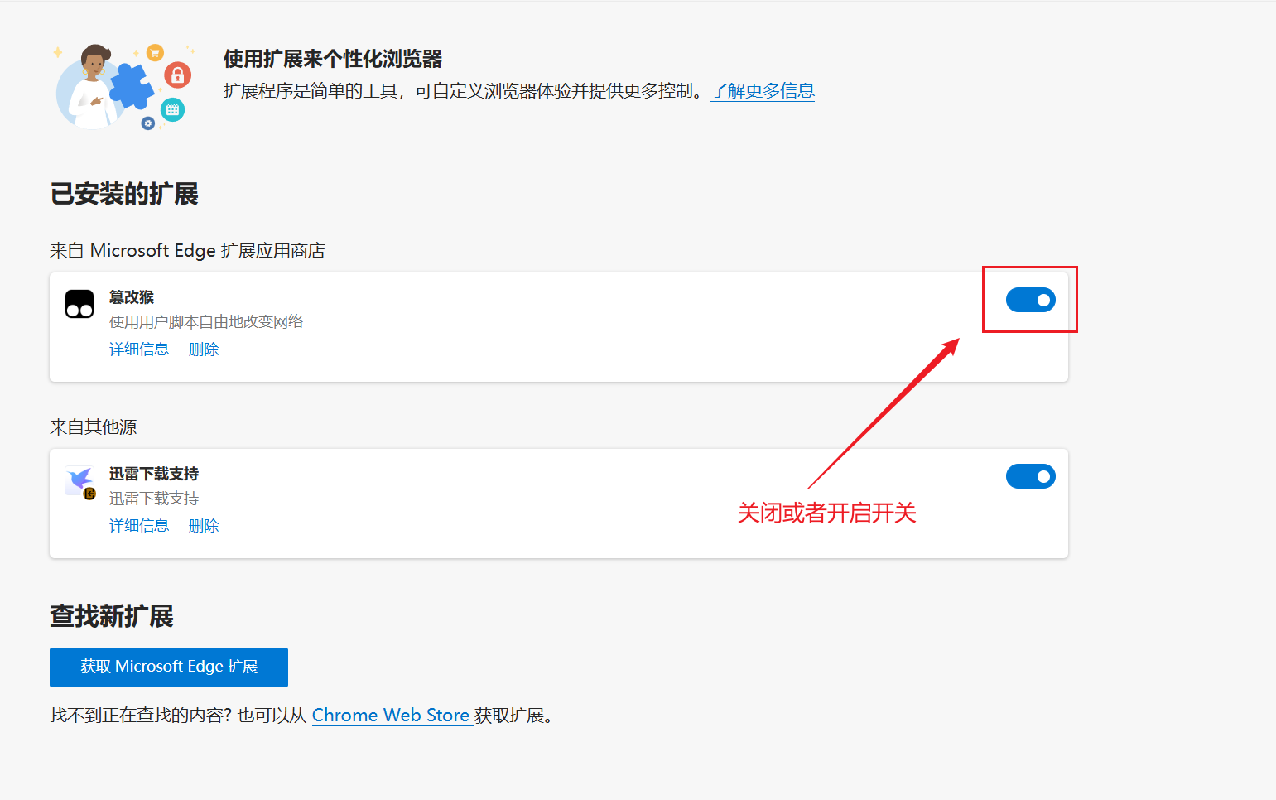This screenshot has height=800, width=1276.
Task: Click the bold 迅雷下载支持 extension title
Action: [x=154, y=474]
